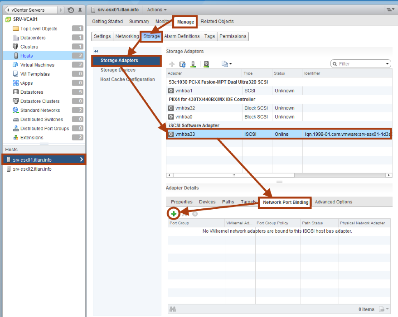
Task: Click the refresh storage information icon
Action: pos(182,64)
